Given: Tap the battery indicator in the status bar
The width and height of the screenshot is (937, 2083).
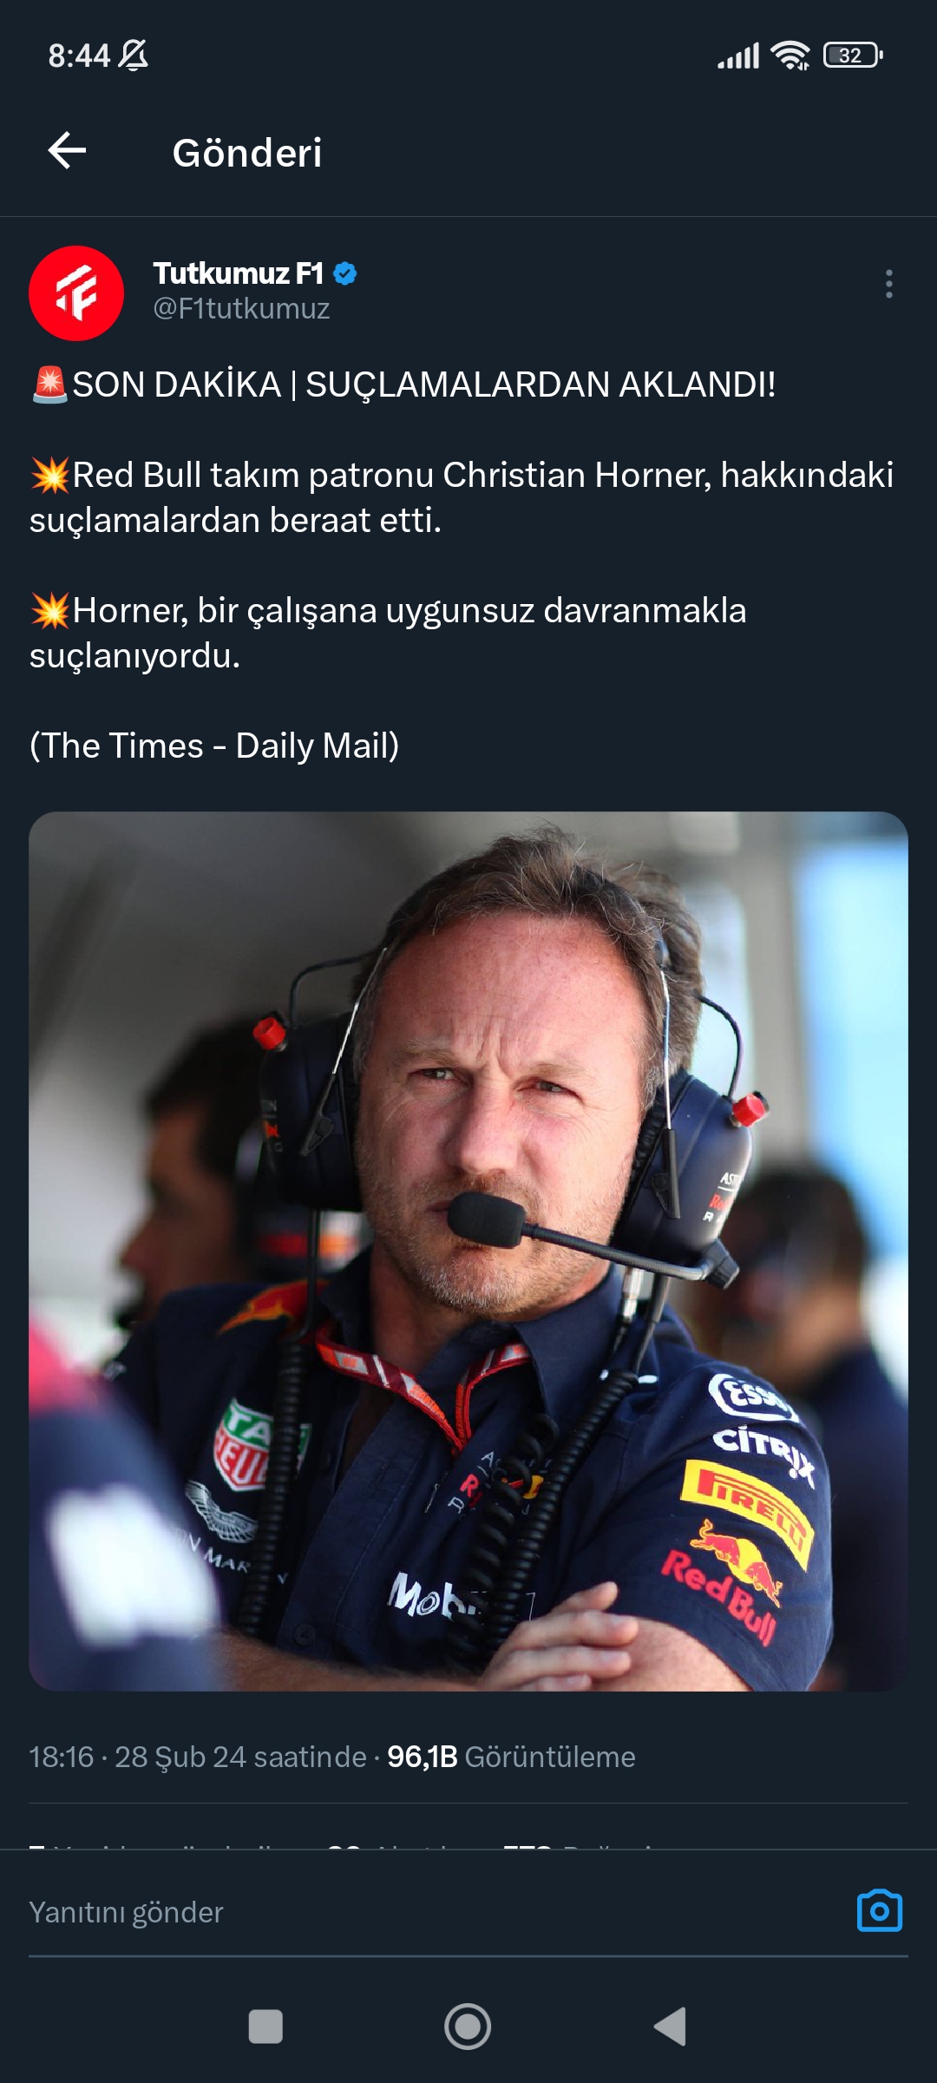Looking at the screenshot, I should click(x=854, y=56).
